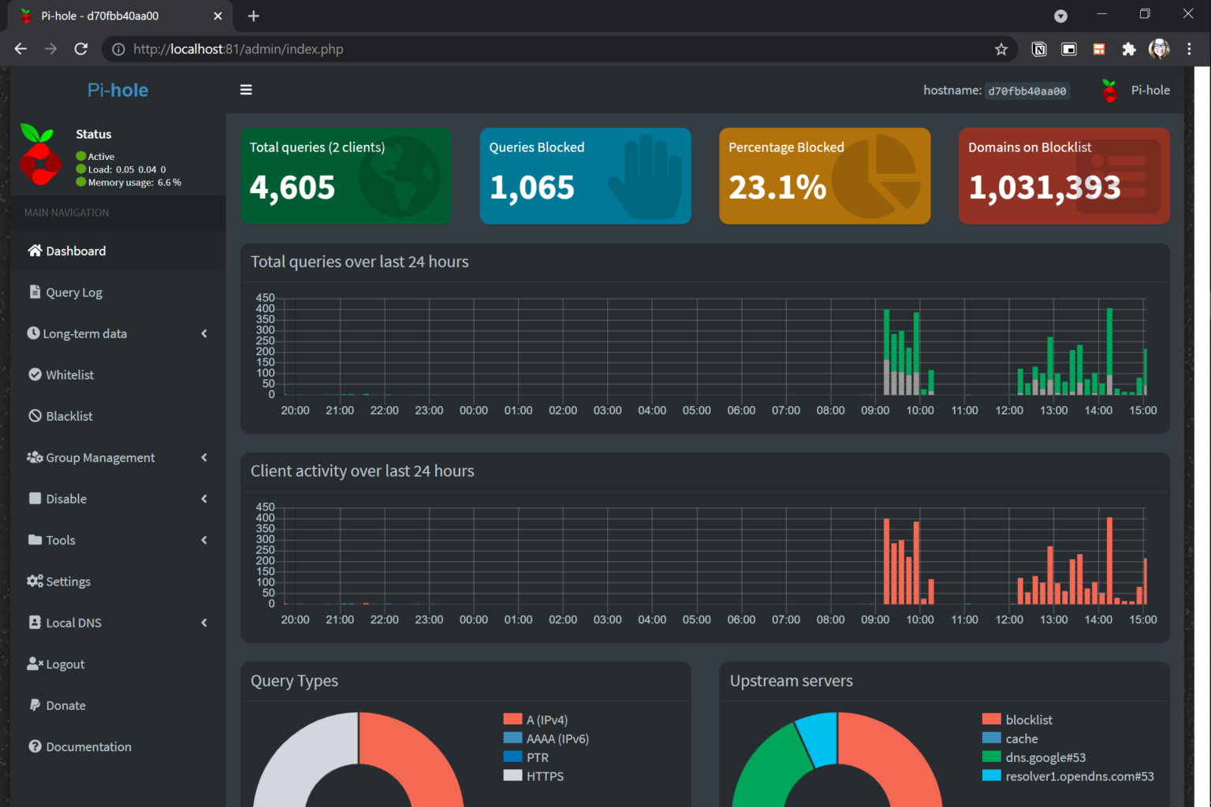Image resolution: width=1211 pixels, height=807 pixels.
Task: Expand the Tools submenu
Action: tap(61, 540)
